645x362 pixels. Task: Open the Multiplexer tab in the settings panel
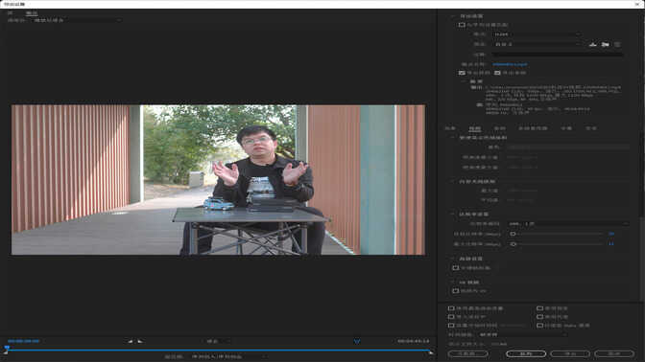(533, 128)
